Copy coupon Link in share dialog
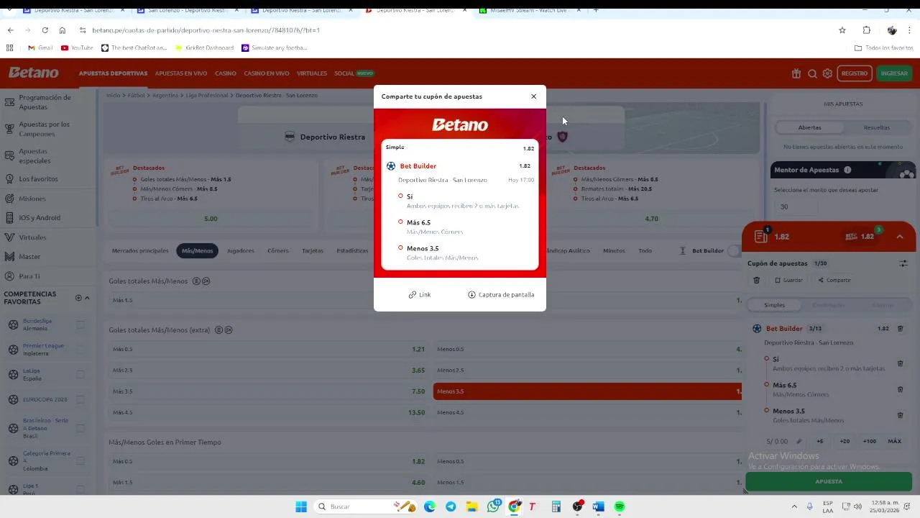Viewport: 920px width, 518px height. pyautogui.click(x=420, y=295)
